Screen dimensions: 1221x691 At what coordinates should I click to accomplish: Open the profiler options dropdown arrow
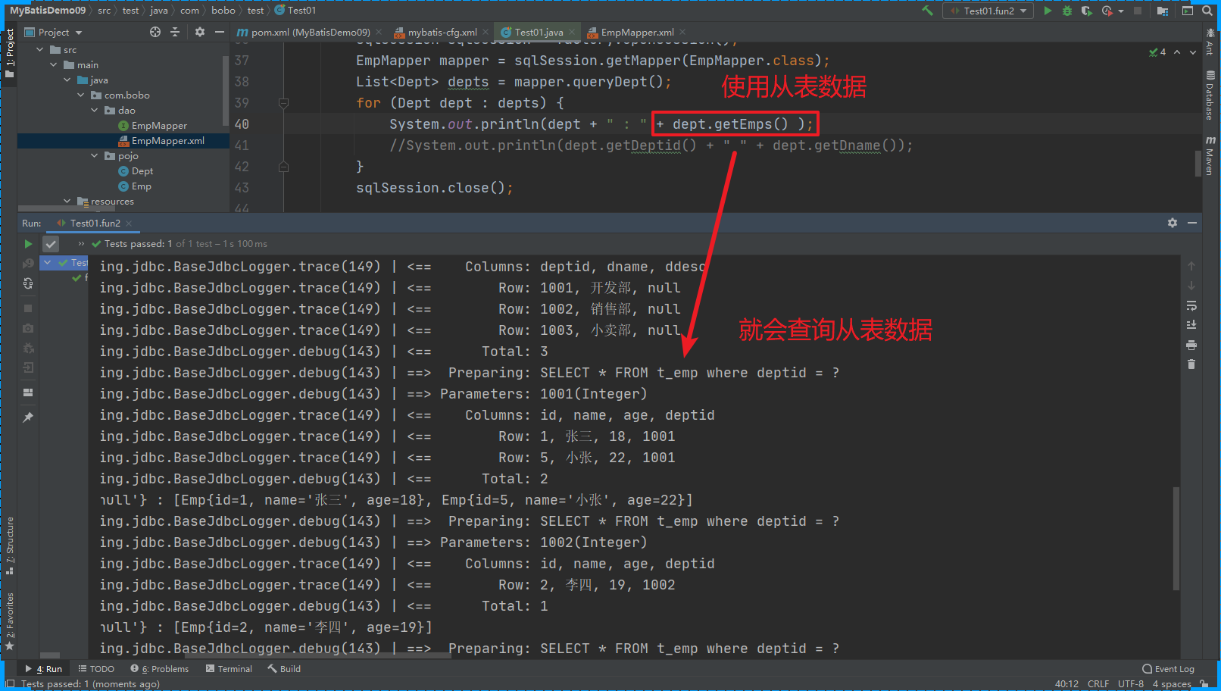[x=1121, y=11]
